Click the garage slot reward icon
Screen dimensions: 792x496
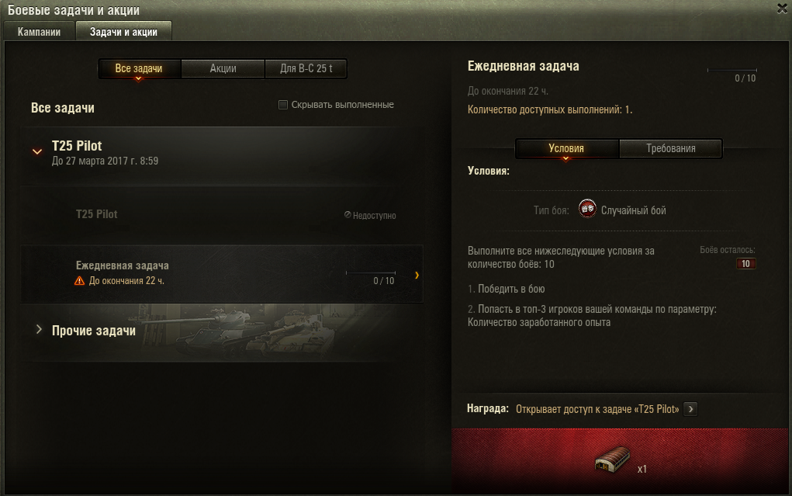612,459
